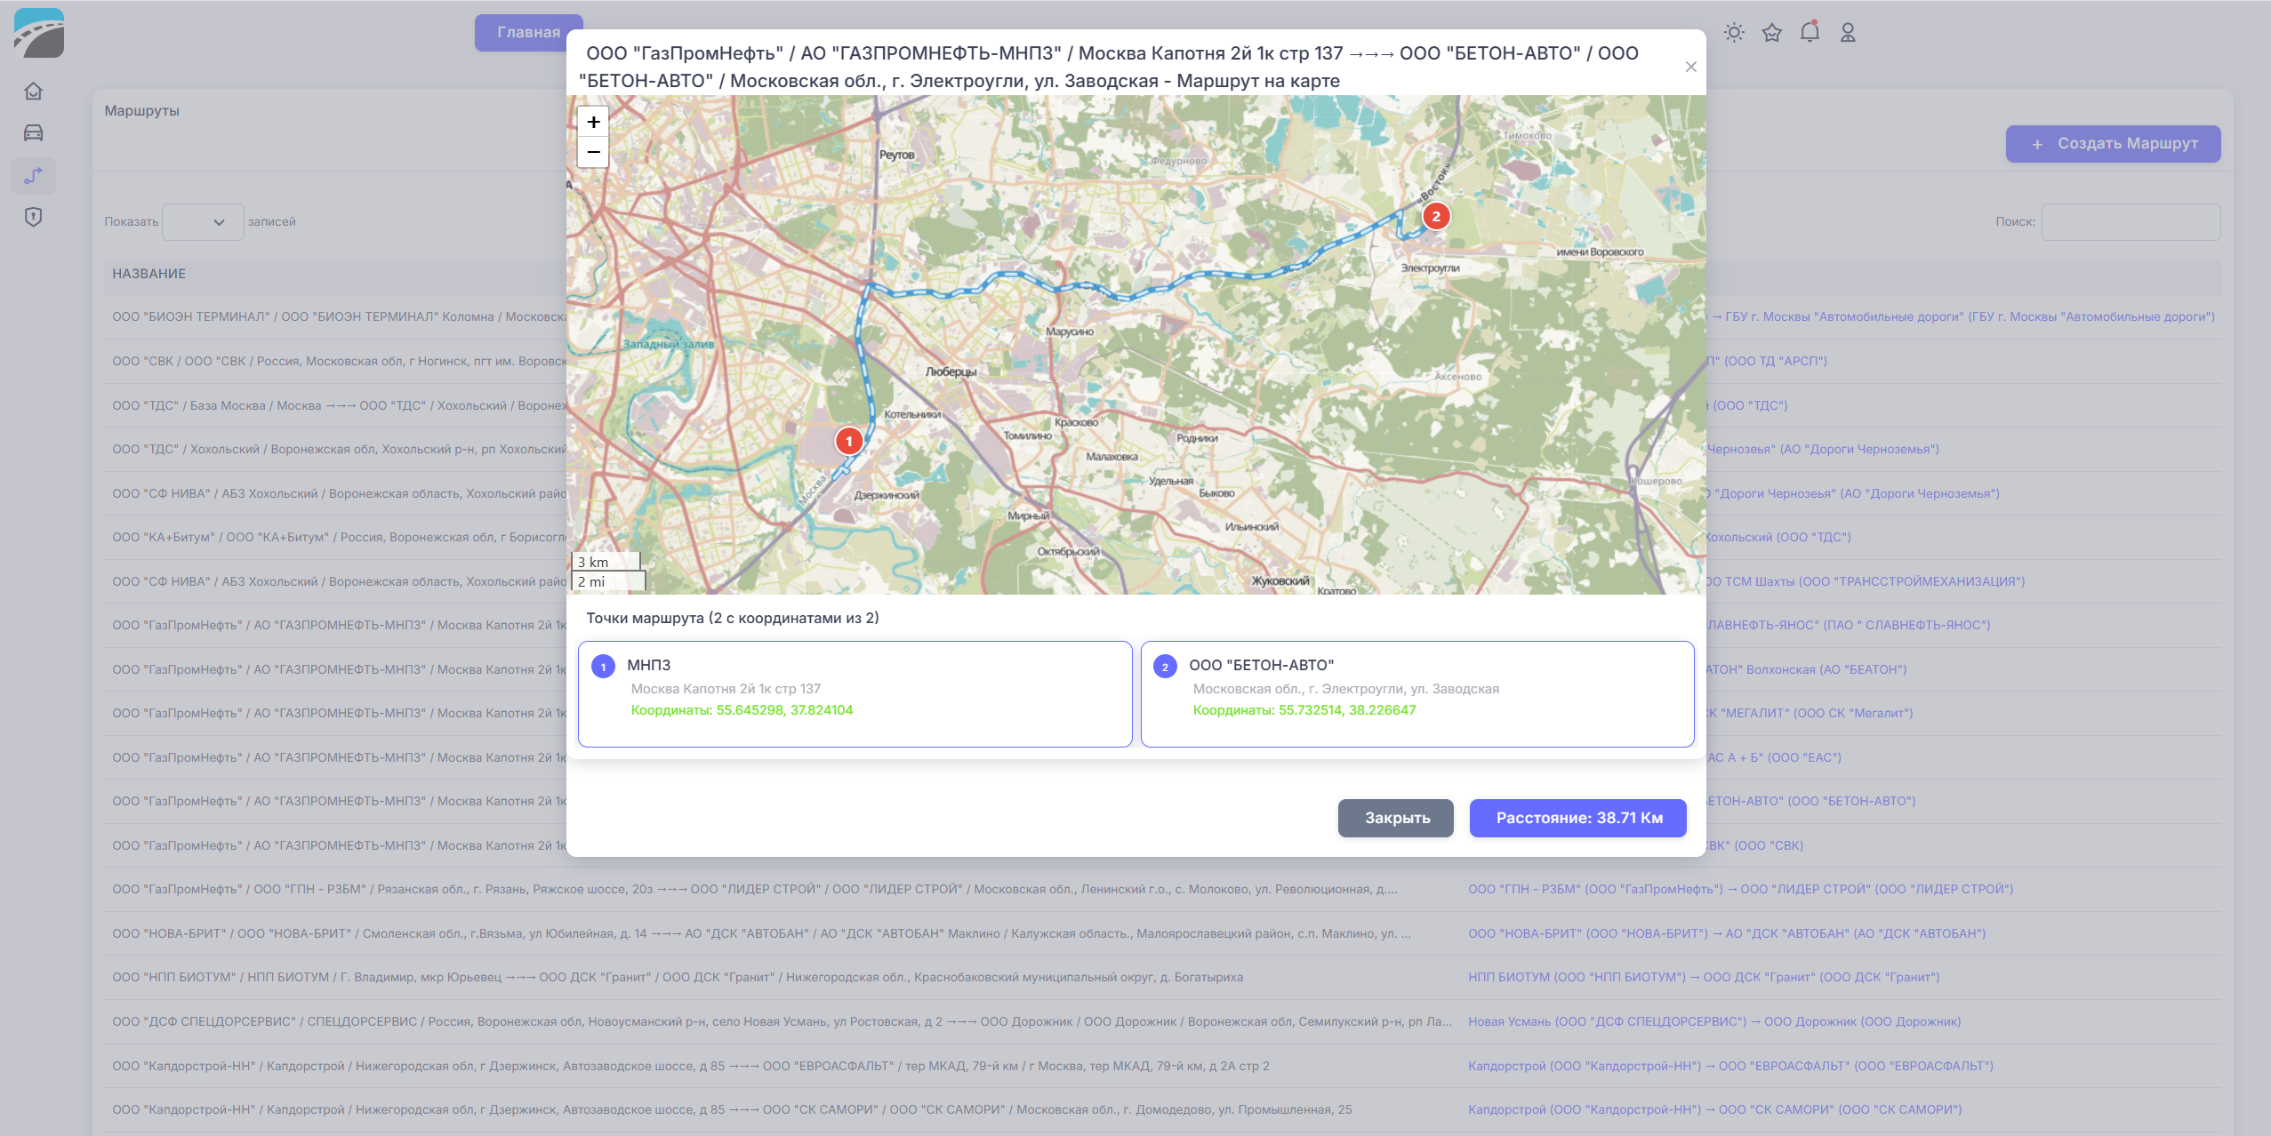This screenshot has height=1136, width=2271.
Task: Click the road logo icon
Action: (x=39, y=33)
